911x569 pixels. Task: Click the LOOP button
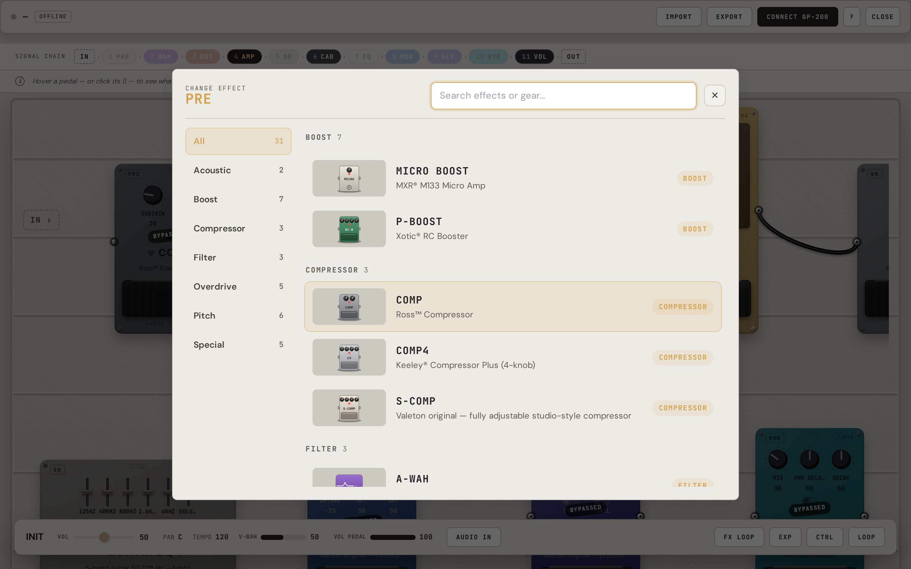click(867, 537)
